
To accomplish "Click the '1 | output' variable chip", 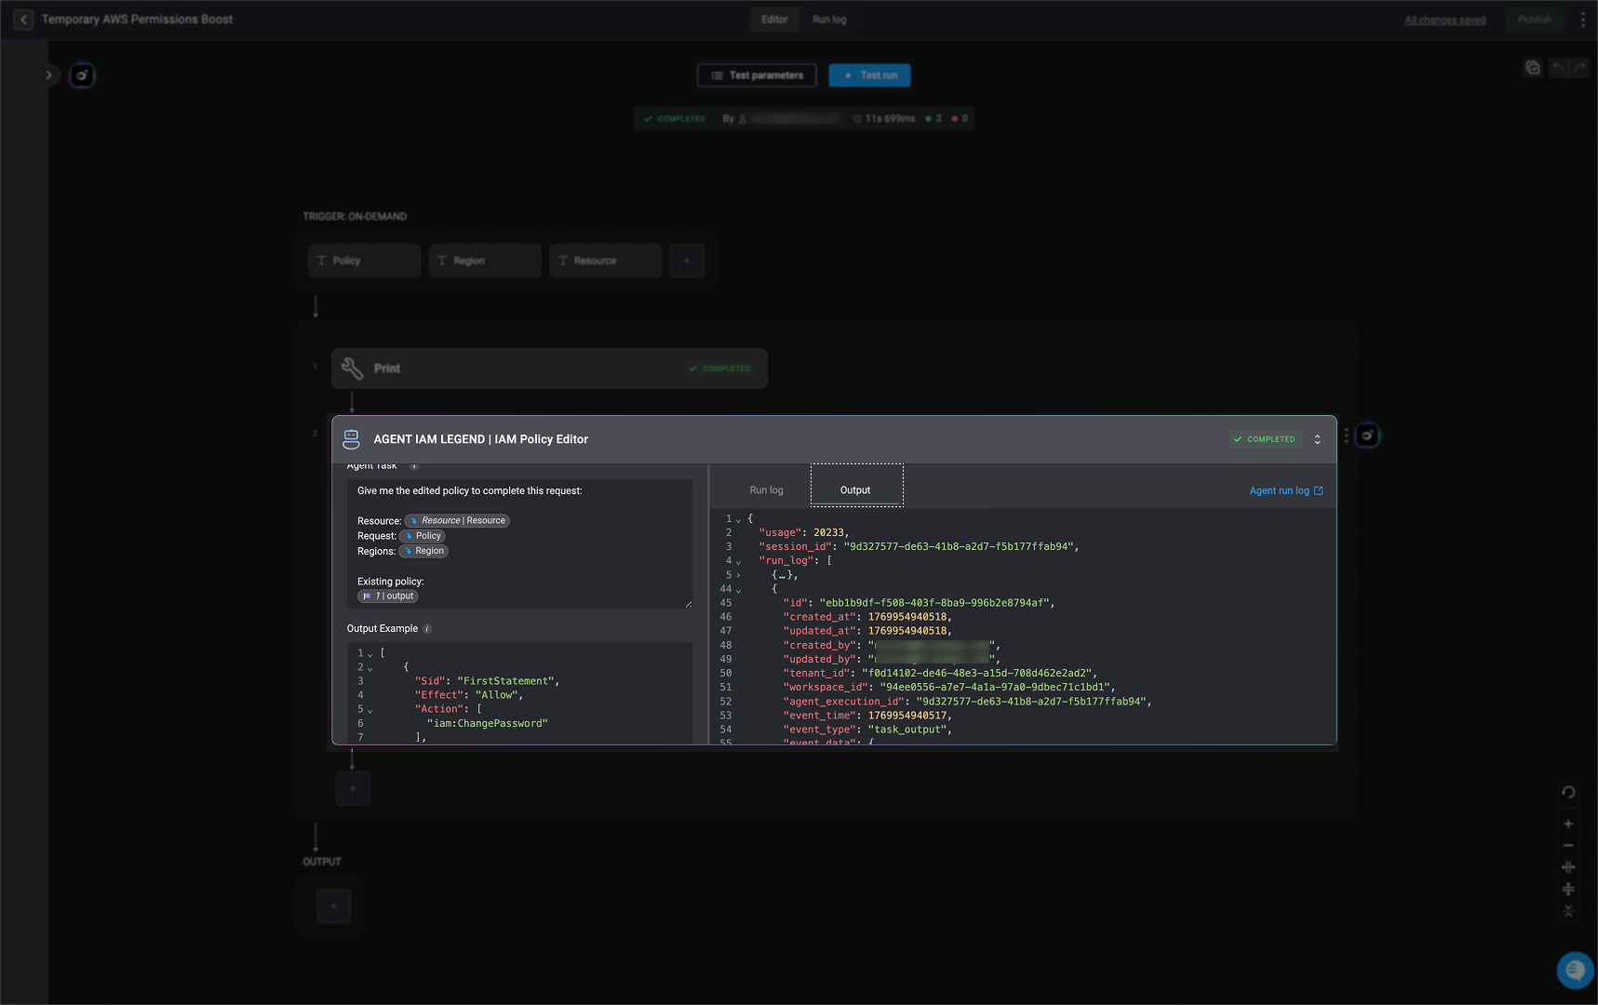I will 388,596.
